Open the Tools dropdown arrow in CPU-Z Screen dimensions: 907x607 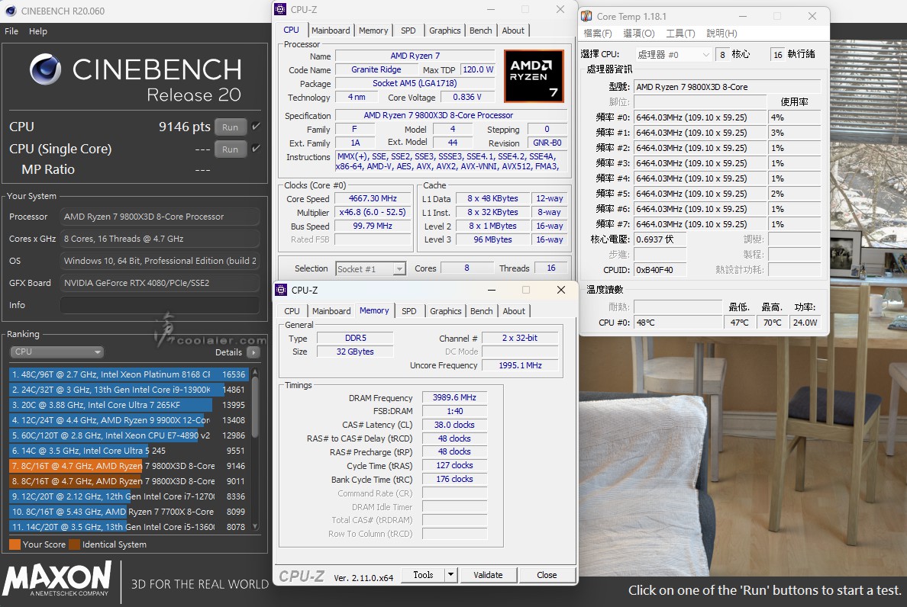451,575
